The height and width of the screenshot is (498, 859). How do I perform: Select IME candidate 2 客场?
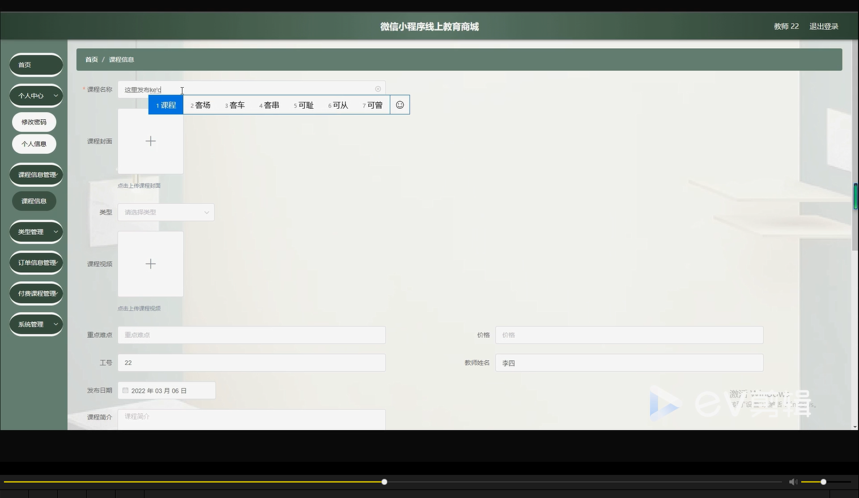click(x=201, y=105)
